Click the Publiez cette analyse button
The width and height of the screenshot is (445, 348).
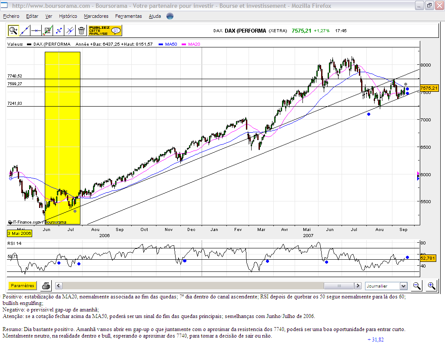(105, 30)
